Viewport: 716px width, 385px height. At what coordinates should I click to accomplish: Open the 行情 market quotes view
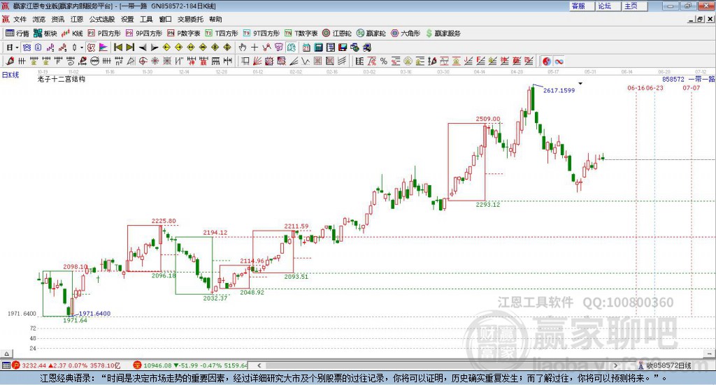[x=17, y=34]
